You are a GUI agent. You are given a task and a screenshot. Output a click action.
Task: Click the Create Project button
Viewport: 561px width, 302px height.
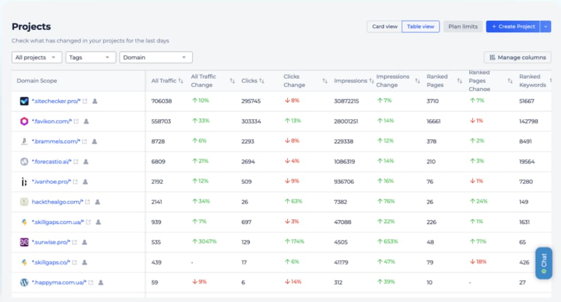pyautogui.click(x=513, y=26)
